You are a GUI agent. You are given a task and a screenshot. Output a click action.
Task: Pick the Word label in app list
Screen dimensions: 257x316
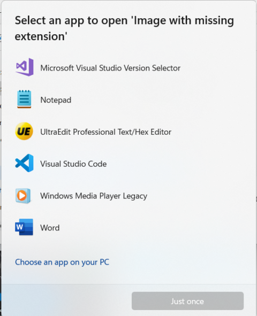click(50, 228)
